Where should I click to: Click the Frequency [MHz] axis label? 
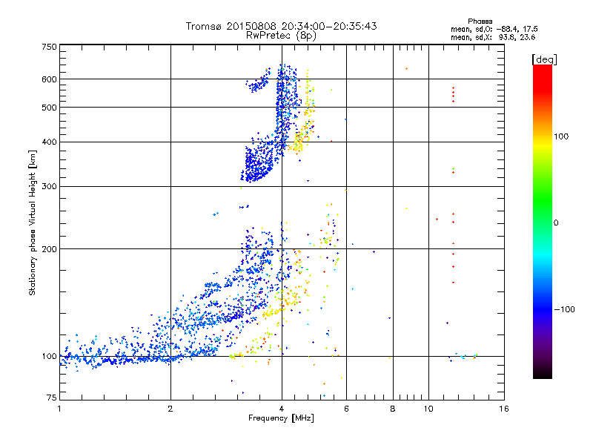pyautogui.click(x=281, y=418)
